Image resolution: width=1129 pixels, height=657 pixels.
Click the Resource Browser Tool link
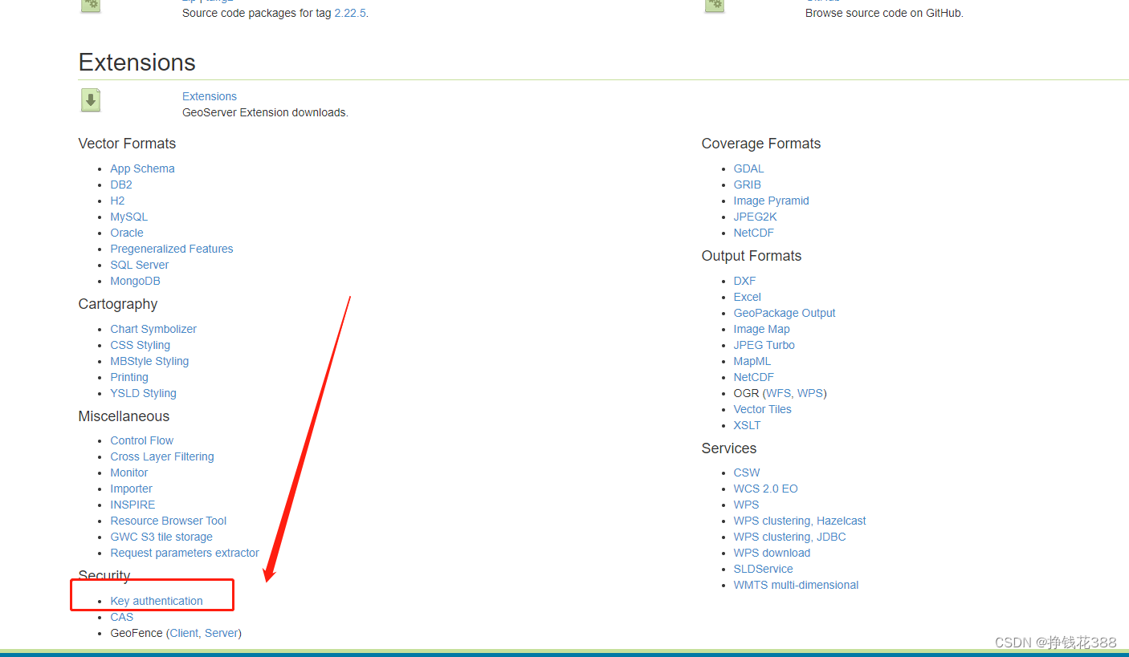[169, 521]
